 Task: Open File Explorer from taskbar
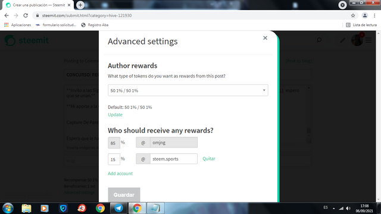26,208
